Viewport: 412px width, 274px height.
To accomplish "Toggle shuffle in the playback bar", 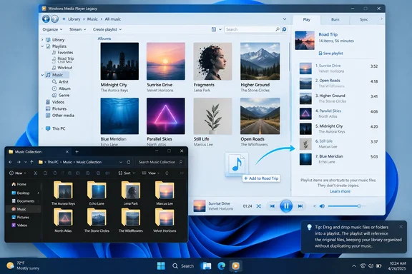I will point(259,206).
